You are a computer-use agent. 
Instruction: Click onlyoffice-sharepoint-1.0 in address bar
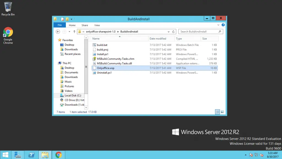[101, 32]
